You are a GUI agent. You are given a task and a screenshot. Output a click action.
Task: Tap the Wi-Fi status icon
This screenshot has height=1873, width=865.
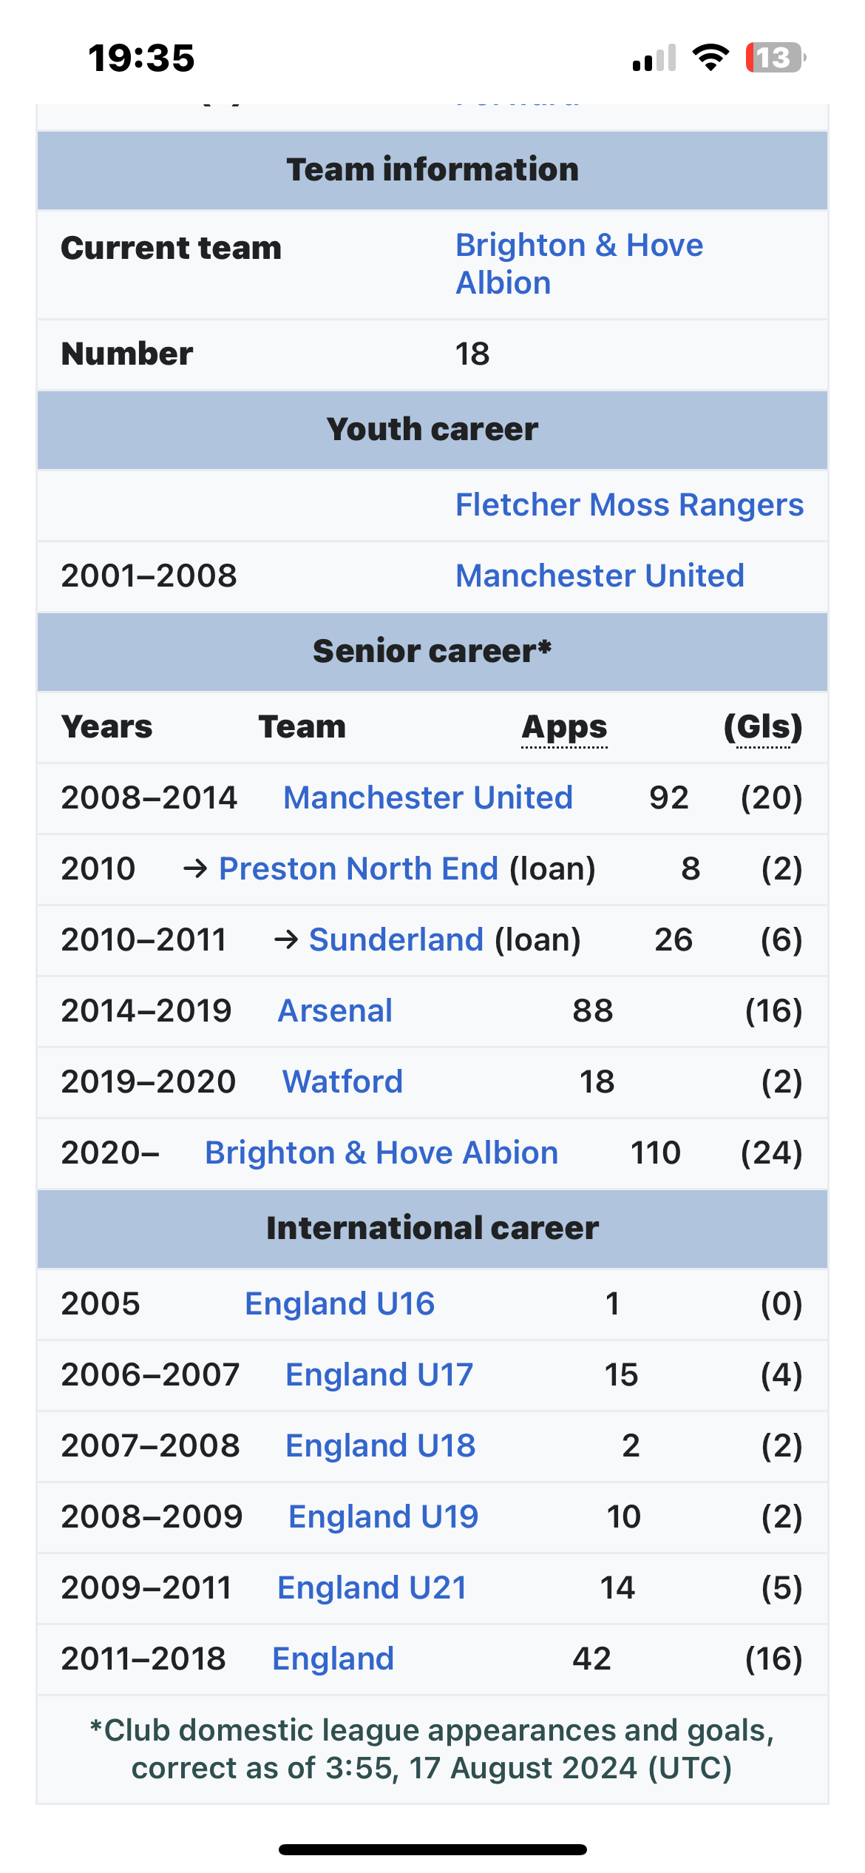pyautogui.click(x=710, y=57)
